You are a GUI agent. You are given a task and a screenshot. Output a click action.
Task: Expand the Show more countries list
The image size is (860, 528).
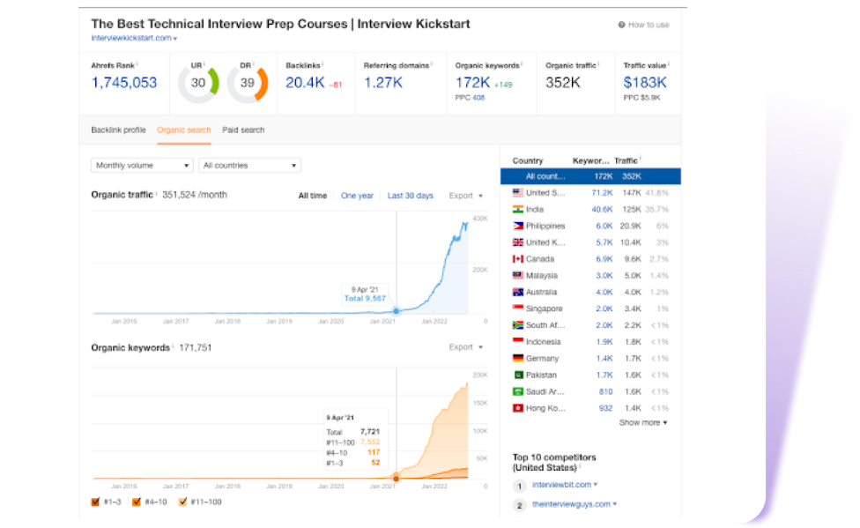coord(642,423)
